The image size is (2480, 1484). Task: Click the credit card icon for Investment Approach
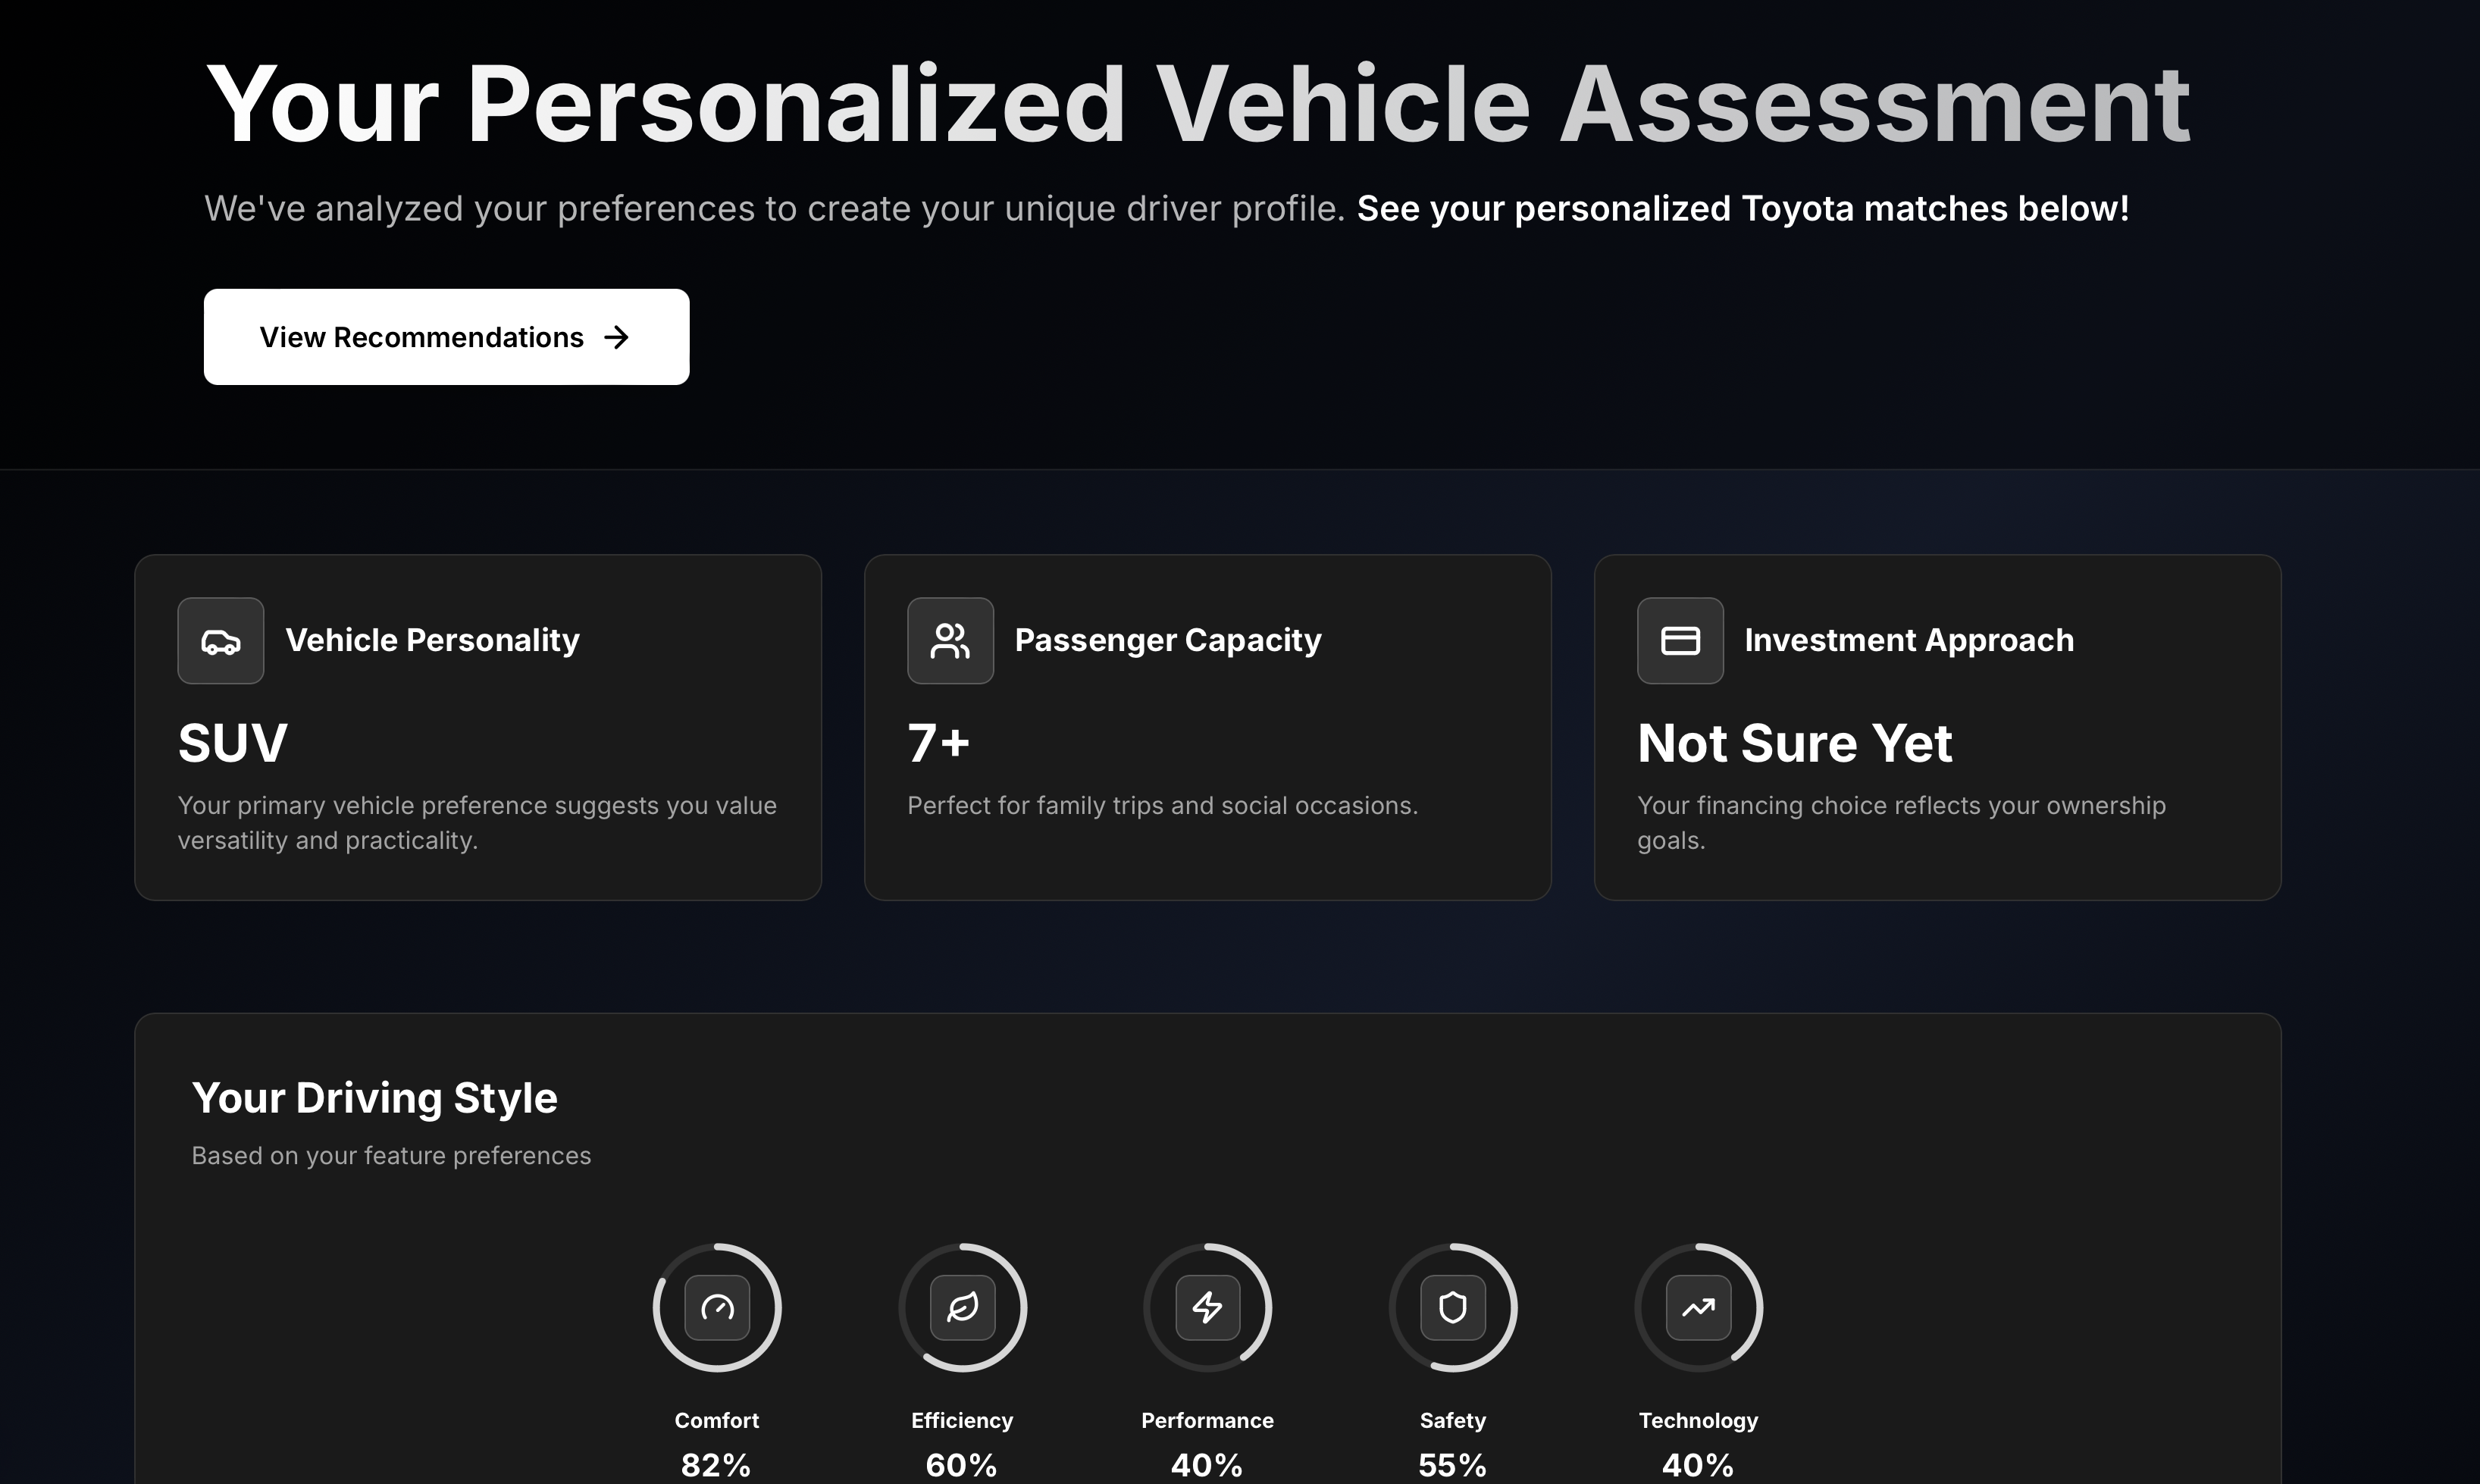(1680, 641)
